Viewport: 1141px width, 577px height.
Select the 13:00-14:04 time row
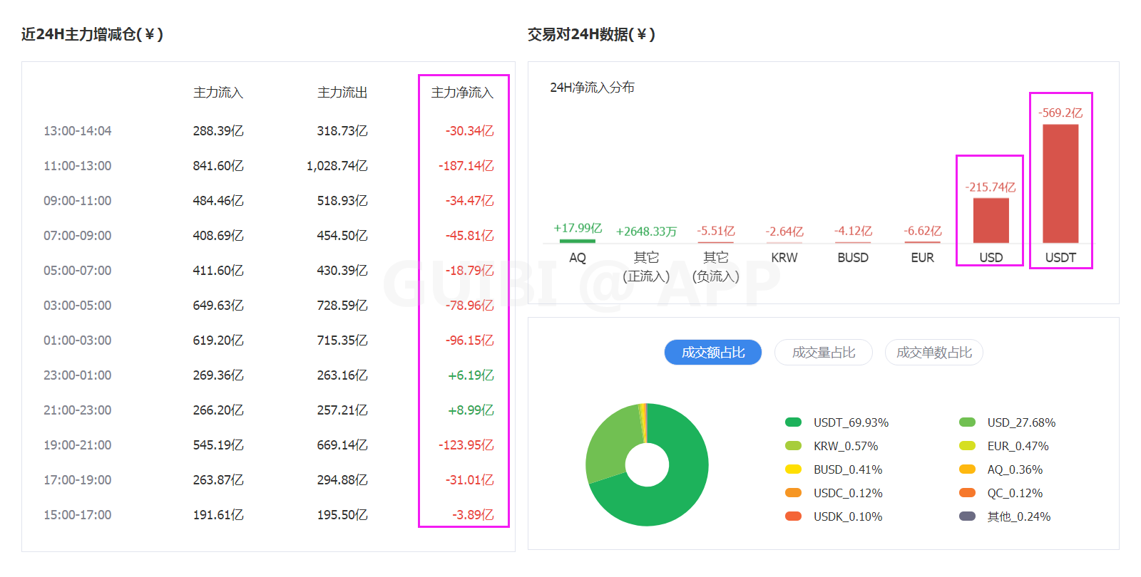tap(268, 131)
